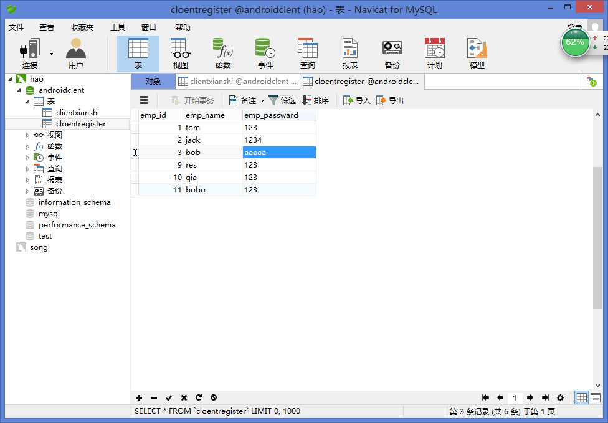Open the Event (事件) toolbar icon
608x423 pixels.
point(265,54)
